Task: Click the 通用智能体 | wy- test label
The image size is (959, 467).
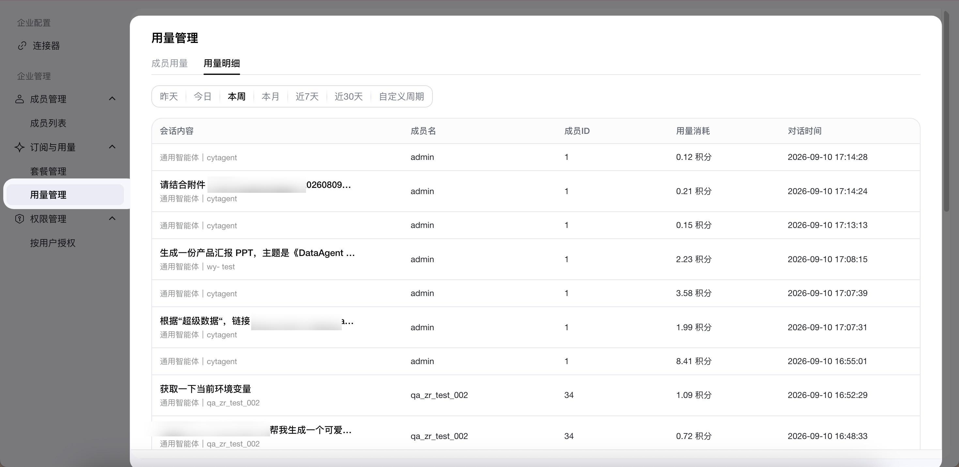Action: [x=197, y=267]
